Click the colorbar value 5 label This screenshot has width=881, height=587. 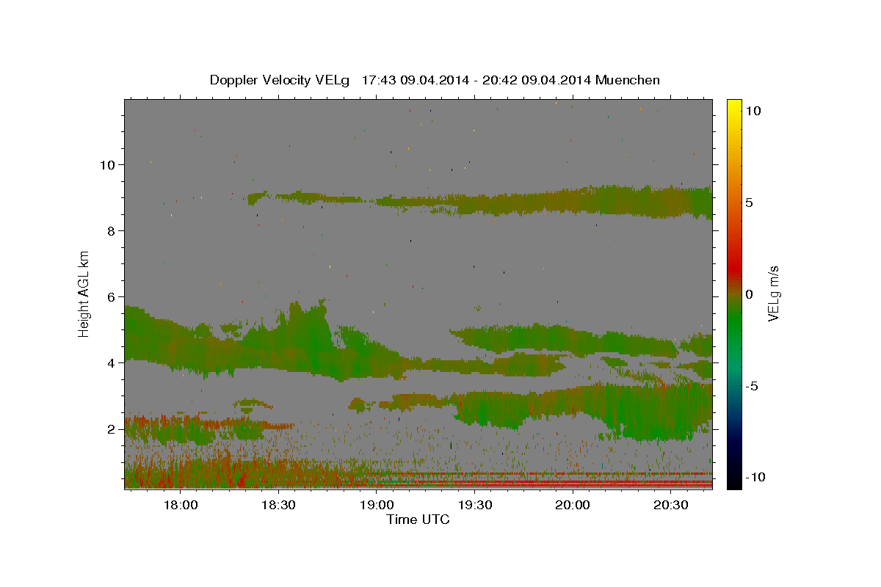pyautogui.click(x=749, y=203)
